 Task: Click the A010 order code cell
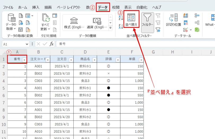39,132
